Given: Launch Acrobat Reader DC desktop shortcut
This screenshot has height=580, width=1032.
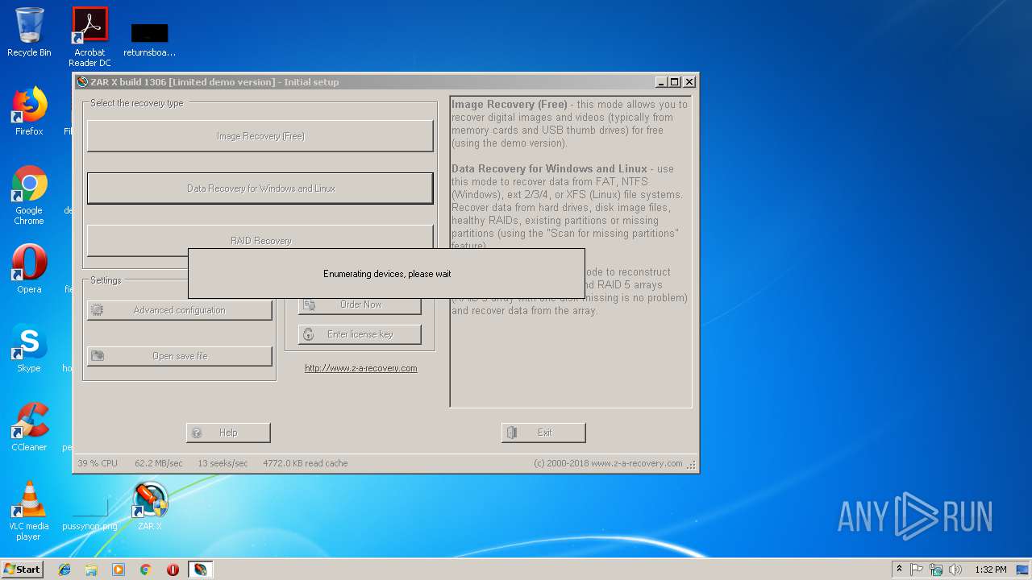Looking at the screenshot, I should coord(89,37).
